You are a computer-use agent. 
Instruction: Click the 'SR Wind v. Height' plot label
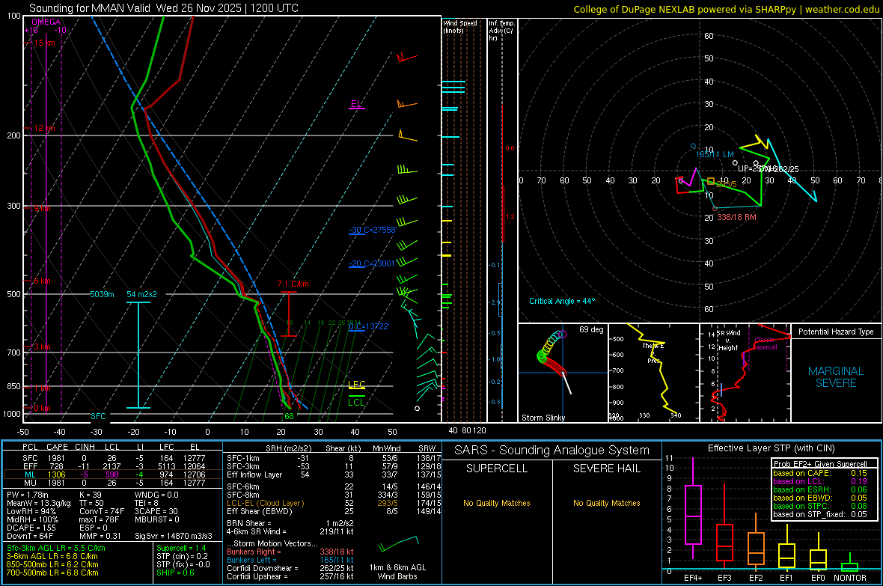[x=728, y=341]
